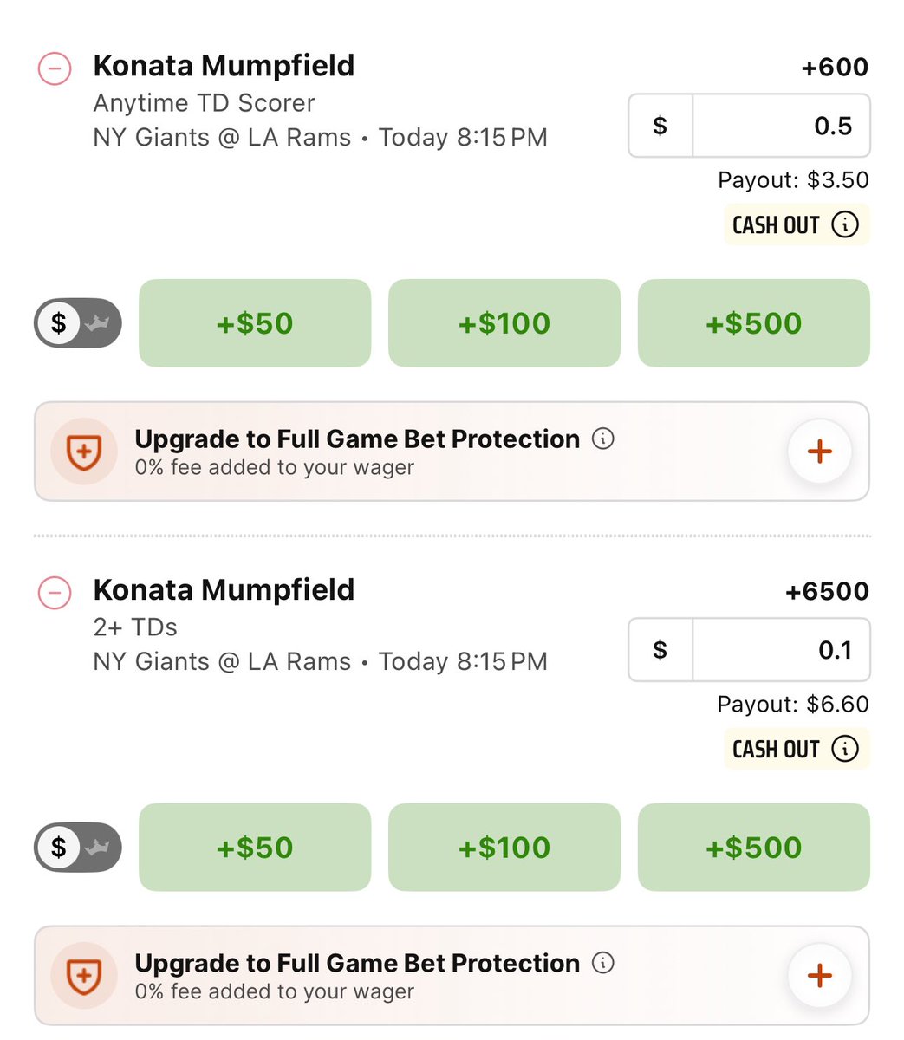Show info for second Full Game Bet Protection
This screenshot has width=904, height=1040.
click(x=603, y=963)
